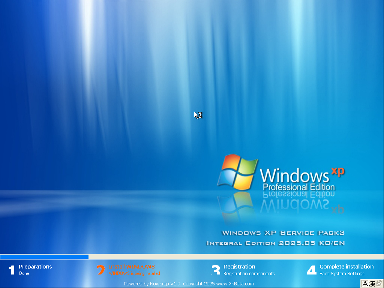Viewport: 384px width, 288px height.
Task: Click the 'Registration' step title
Action: point(239,267)
